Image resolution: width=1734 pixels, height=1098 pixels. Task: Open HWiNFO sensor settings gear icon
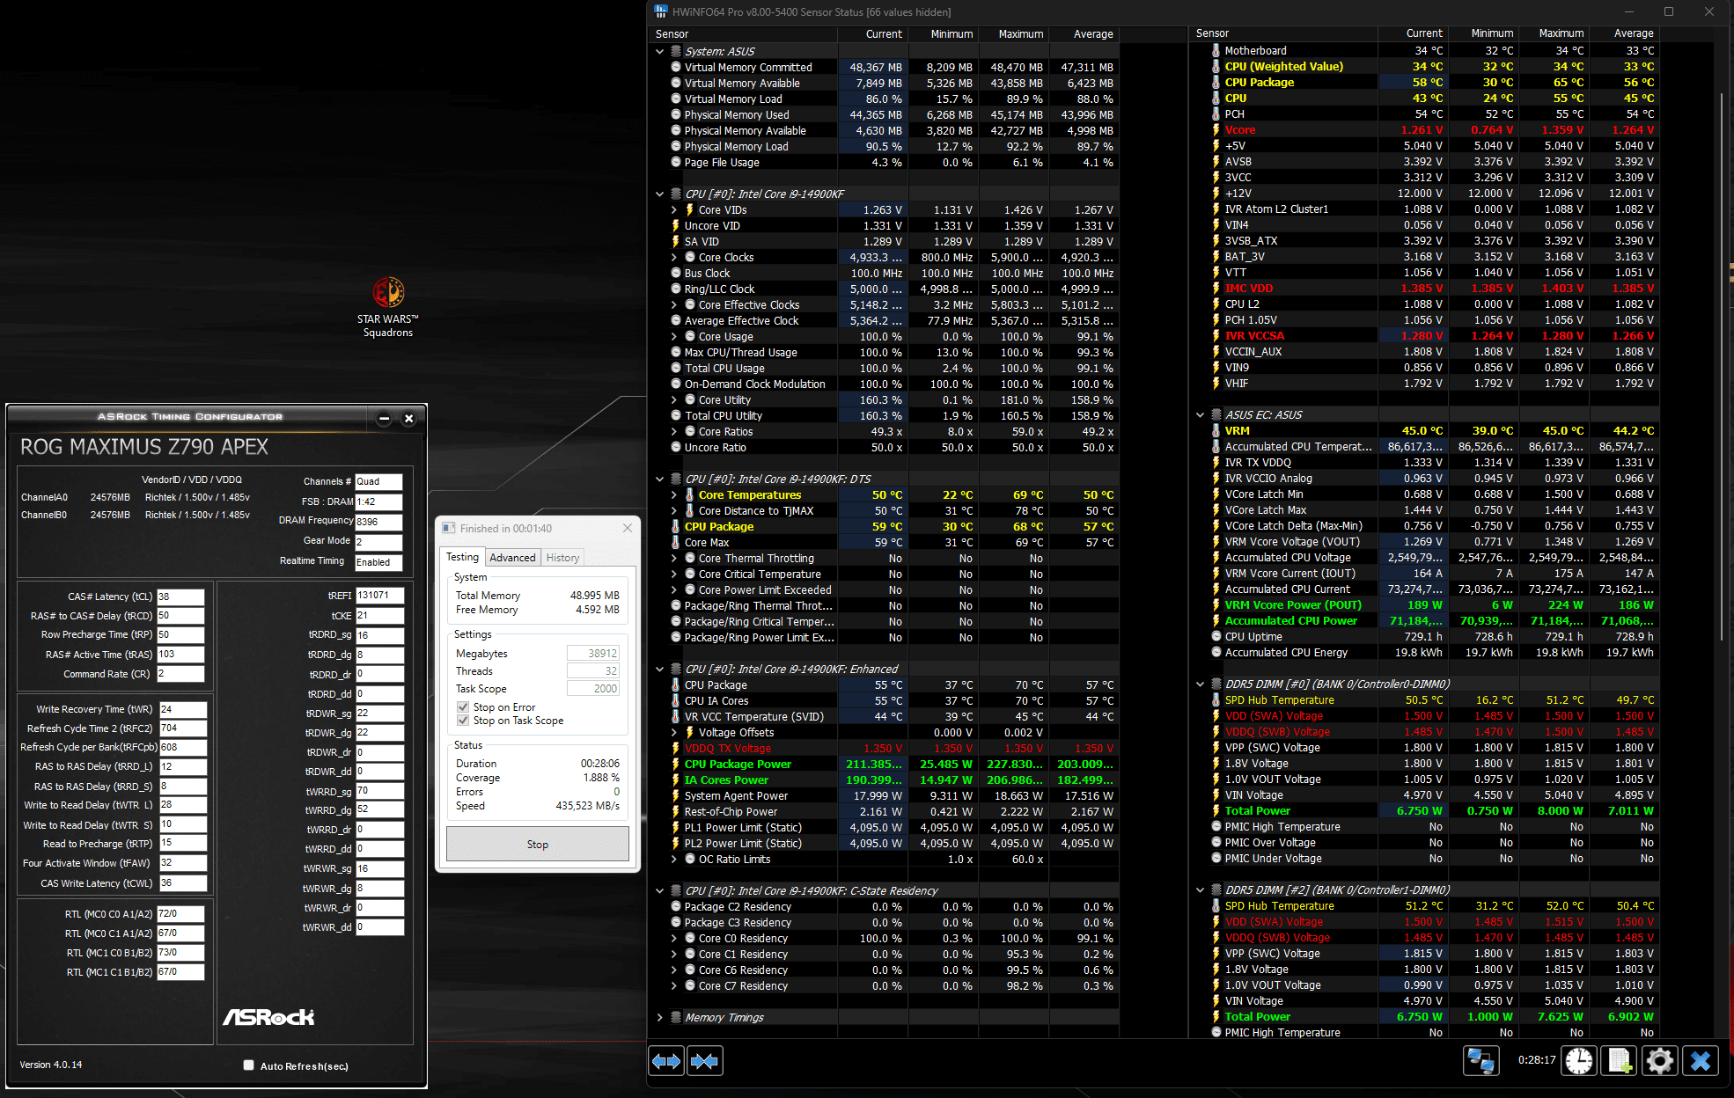click(1660, 1061)
